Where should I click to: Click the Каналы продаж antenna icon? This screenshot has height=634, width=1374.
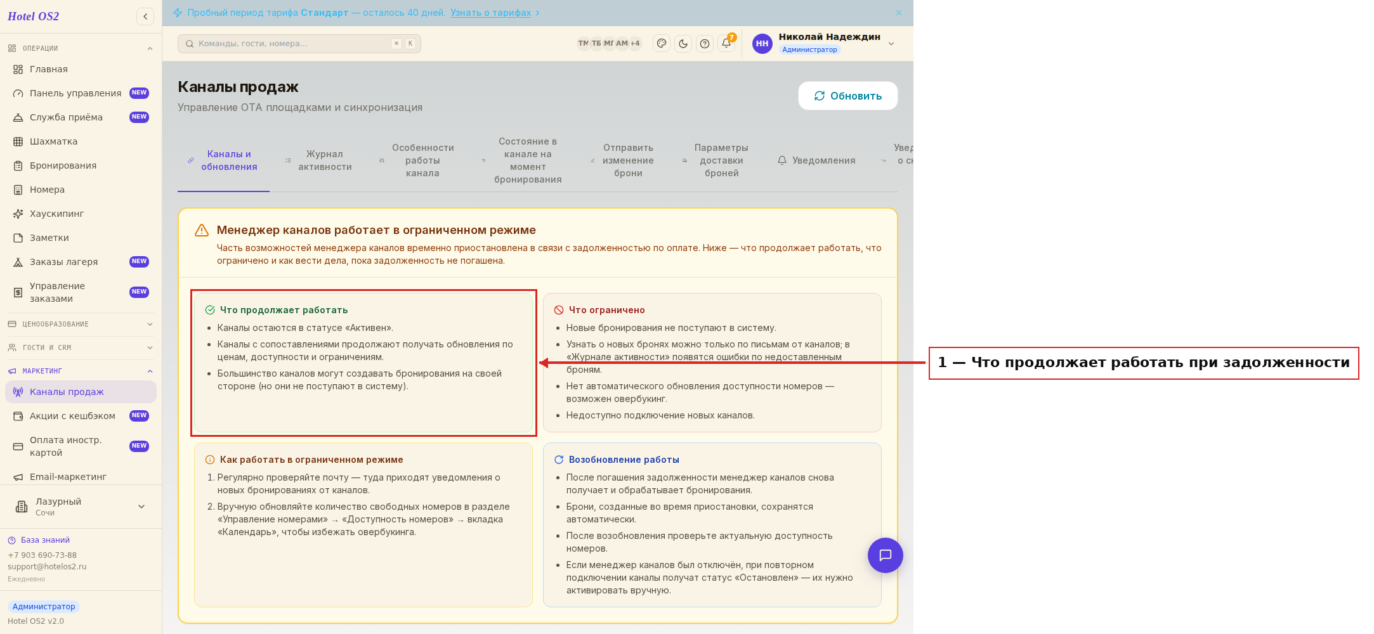tap(18, 392)
